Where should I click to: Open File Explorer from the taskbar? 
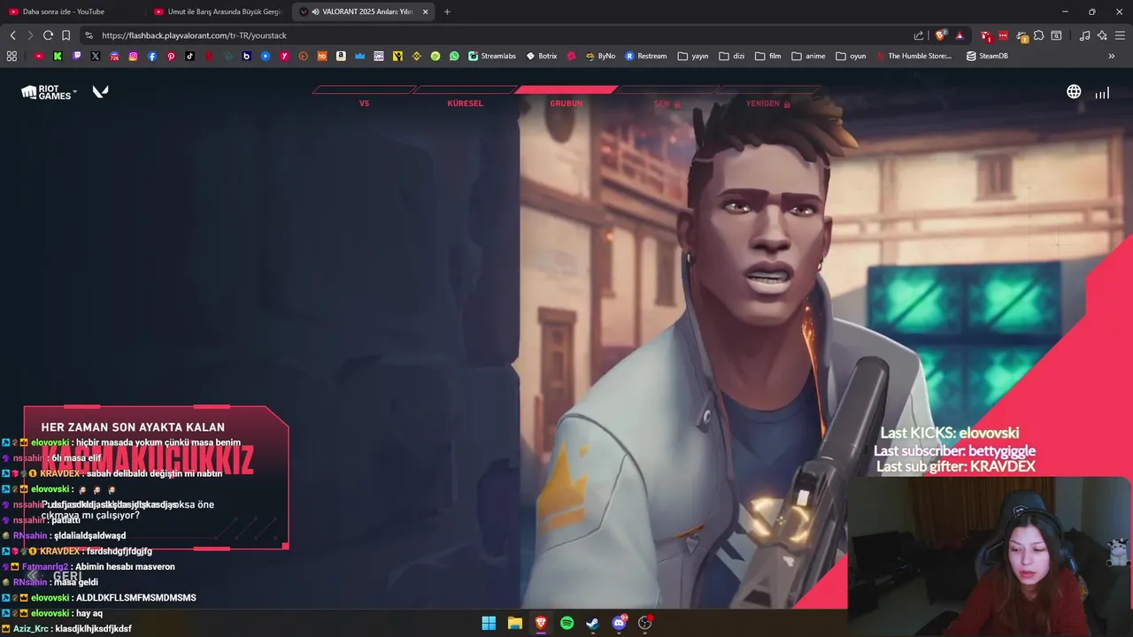coord(514,623)
